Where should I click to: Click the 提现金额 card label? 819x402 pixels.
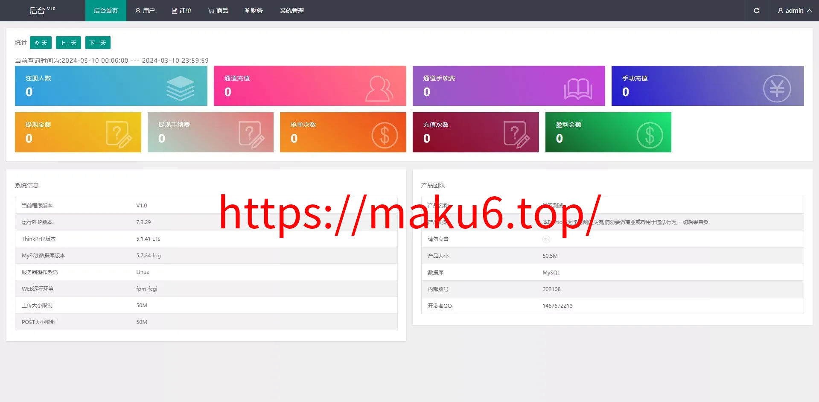click(x=38, y=125)
